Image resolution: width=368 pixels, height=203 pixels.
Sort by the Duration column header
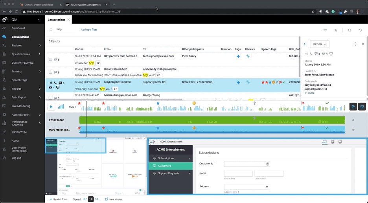click(x=226, y=49)
